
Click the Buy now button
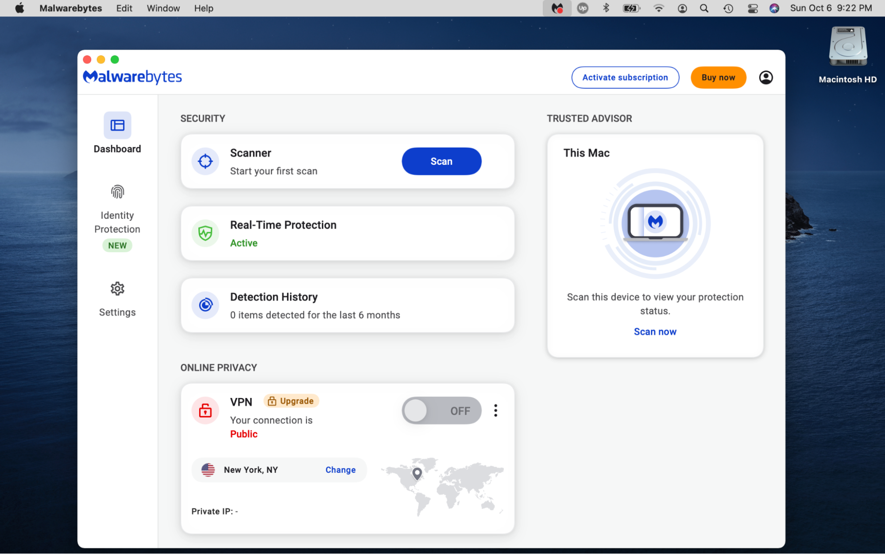(718, 78)
